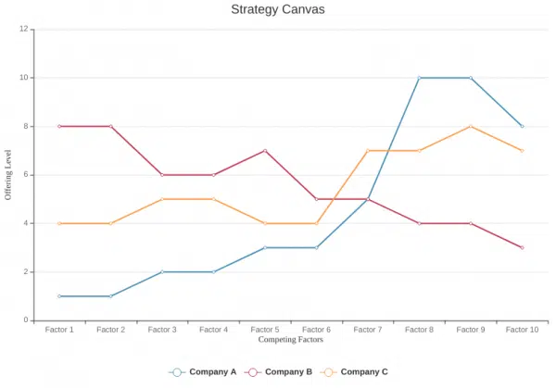
Task: Click Company A data point at Factor 1
Action: [x=59, y=296]
